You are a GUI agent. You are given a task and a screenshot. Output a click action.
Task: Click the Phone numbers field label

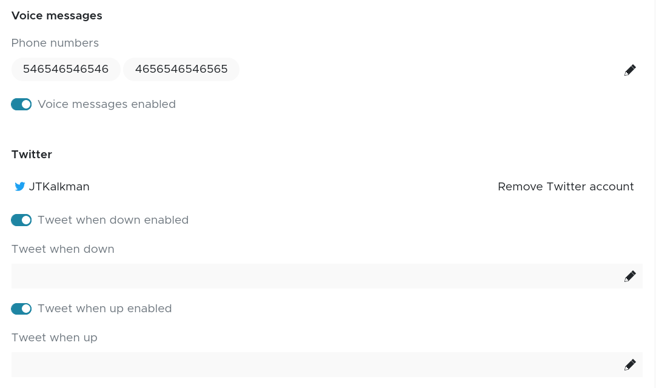point(55,43)
